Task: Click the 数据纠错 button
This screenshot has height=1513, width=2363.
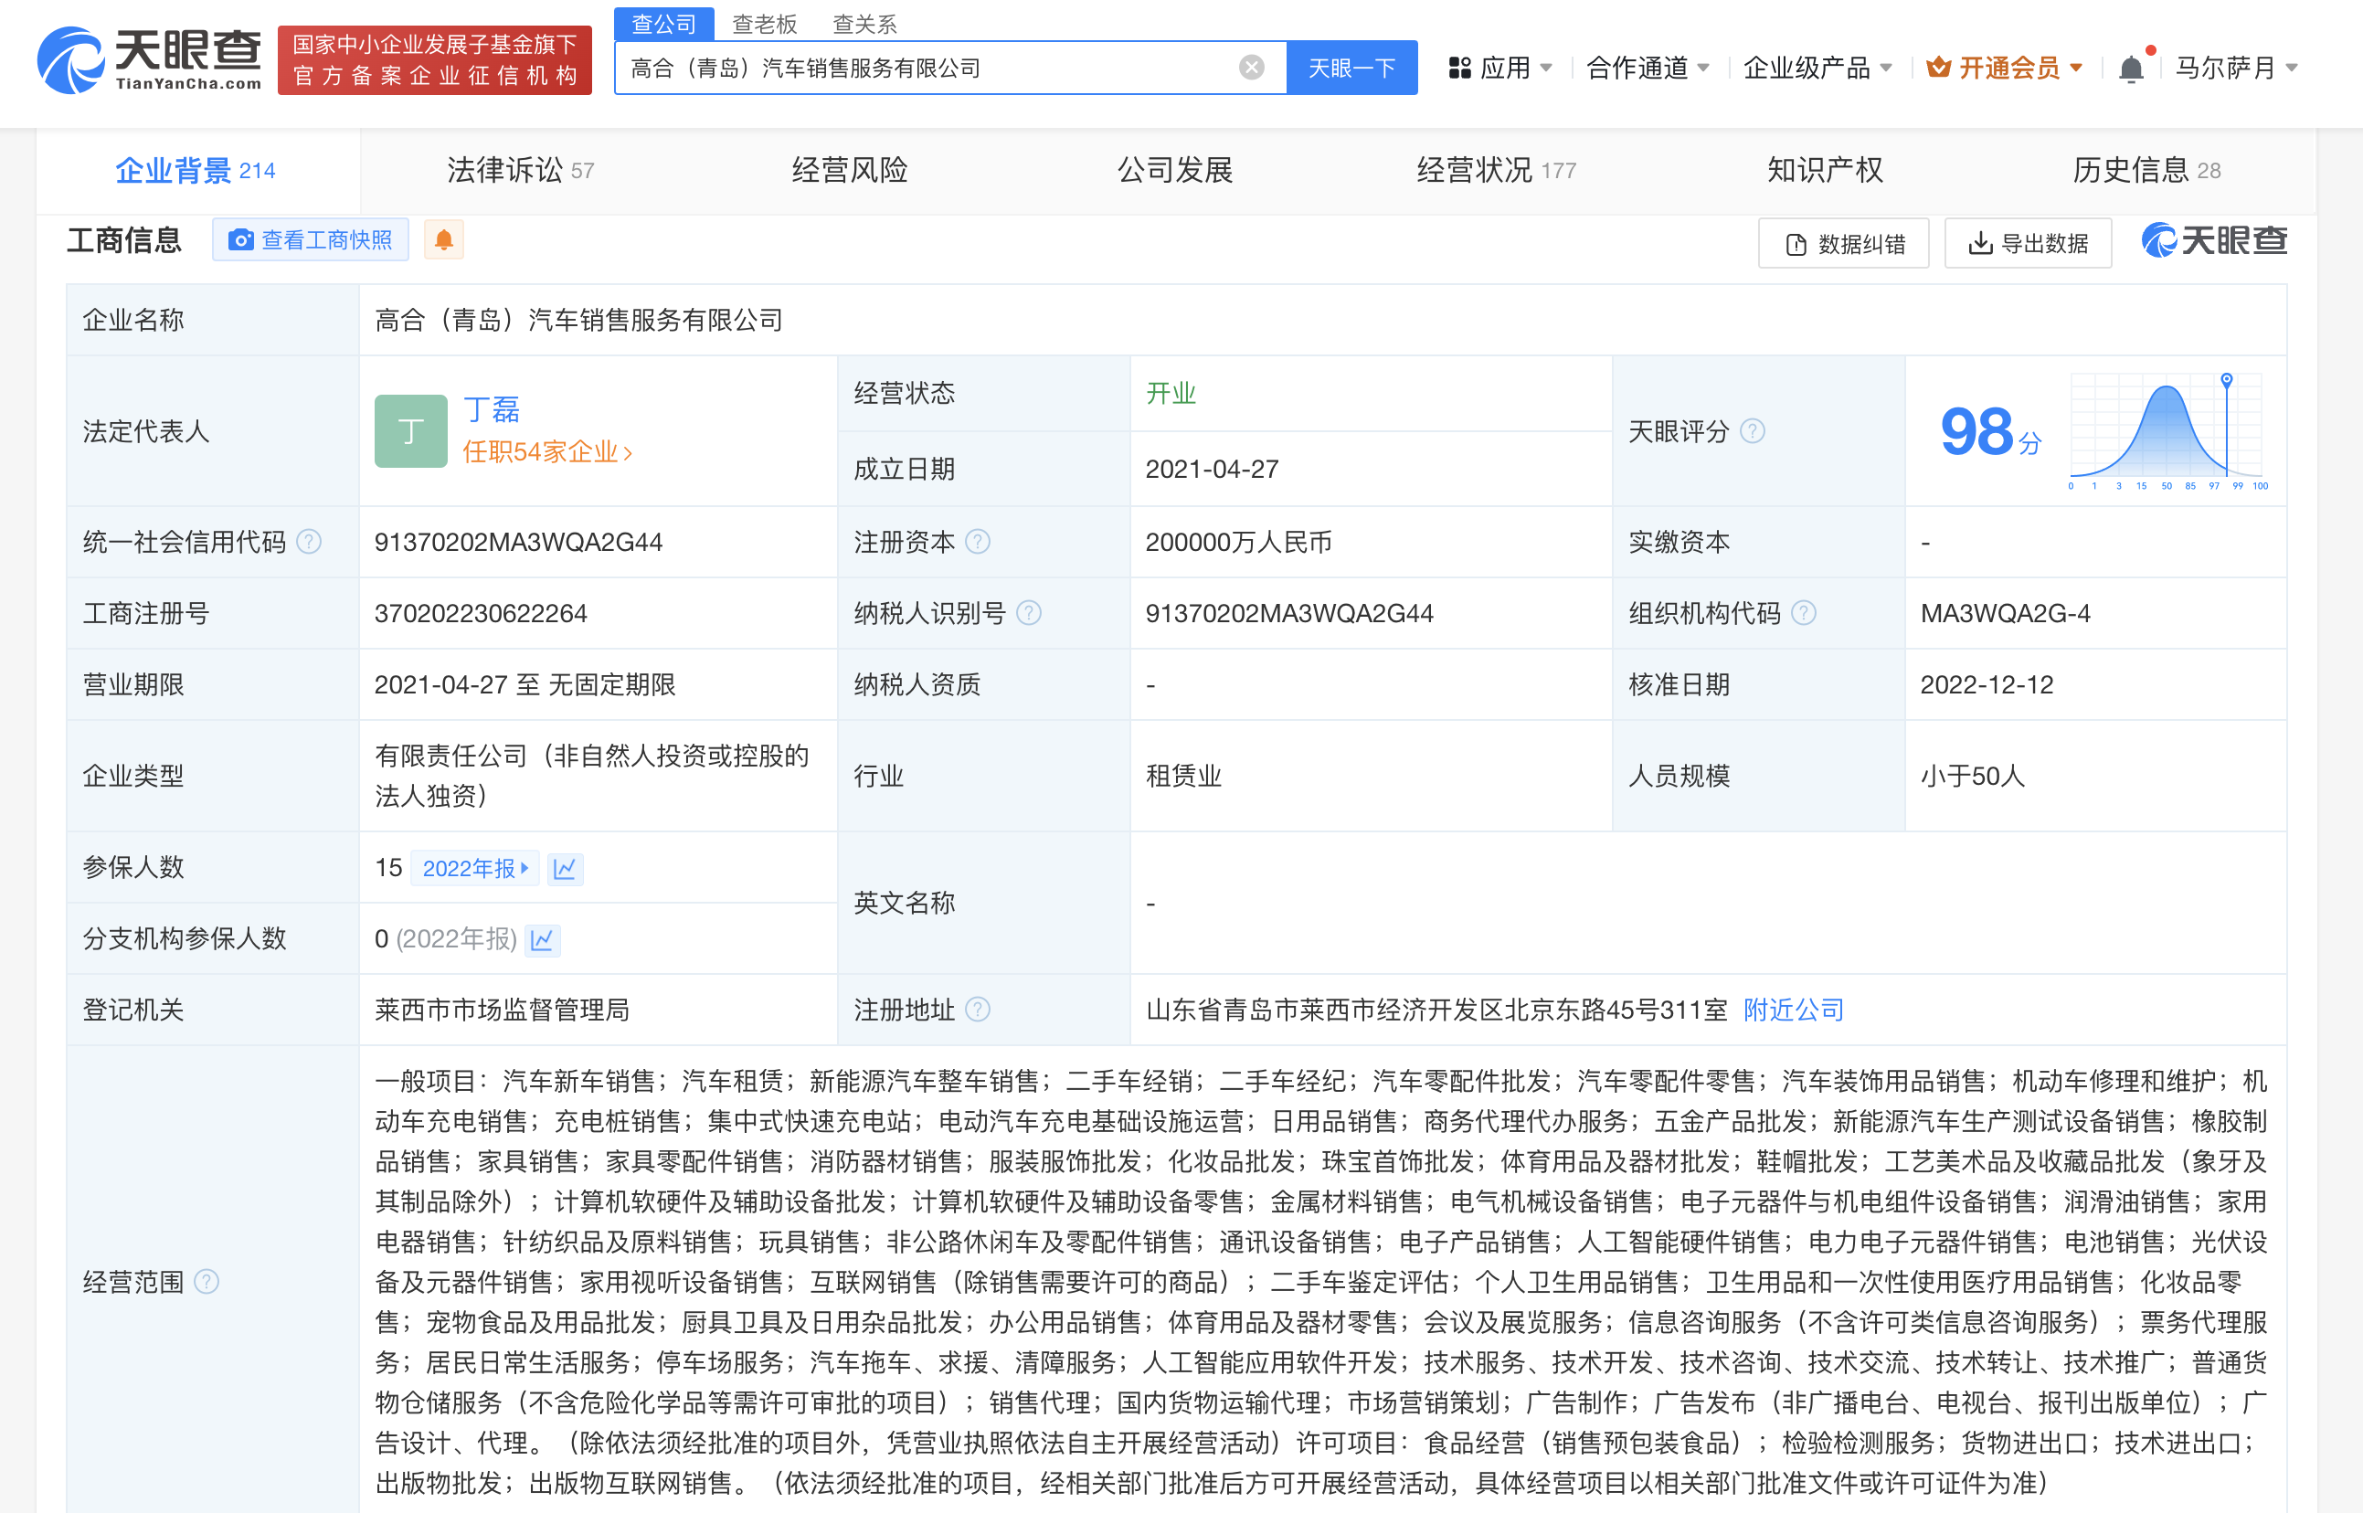Action: [x=1844, y=244]
